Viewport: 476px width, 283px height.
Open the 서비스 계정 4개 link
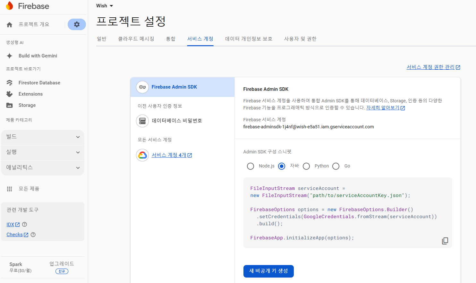[169, 155]
